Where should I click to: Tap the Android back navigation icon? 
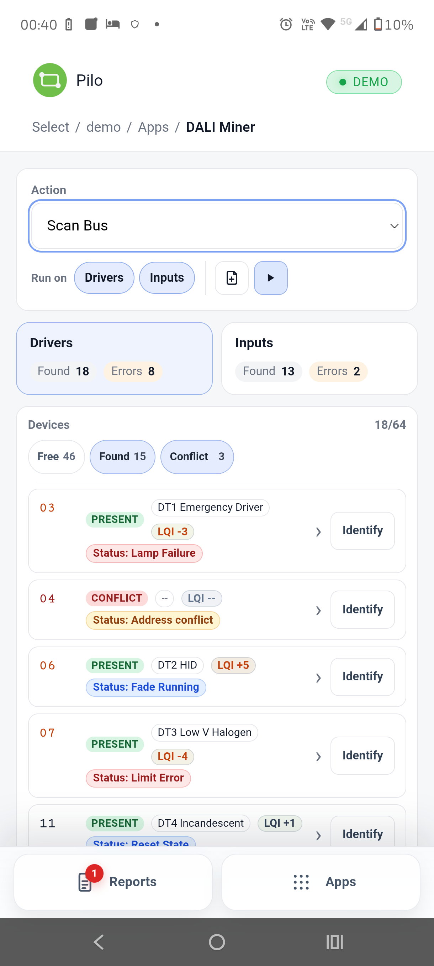click(x=99, y=942)
